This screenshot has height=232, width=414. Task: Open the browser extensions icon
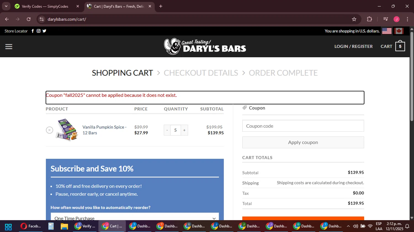tap(369, 19)
